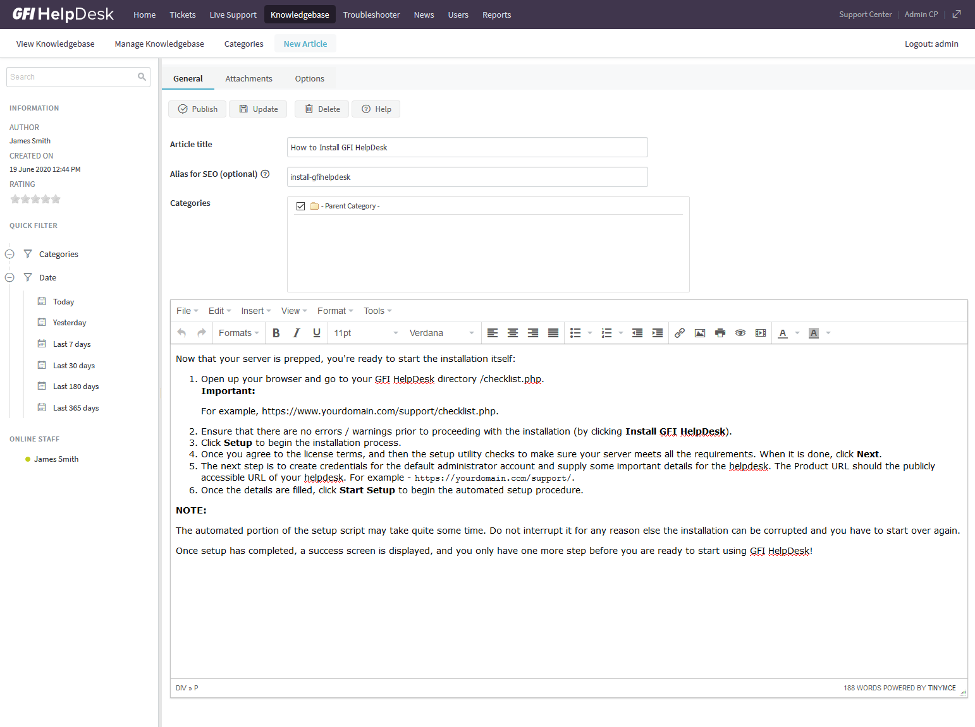The height and width of the screenshot is (727, 975).
Task: Click the Alias for SEO input field
Action: pos(467,177)
